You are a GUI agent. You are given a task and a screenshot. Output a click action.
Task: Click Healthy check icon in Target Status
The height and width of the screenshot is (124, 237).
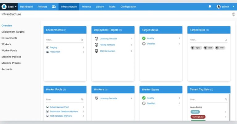pos(144,38)
